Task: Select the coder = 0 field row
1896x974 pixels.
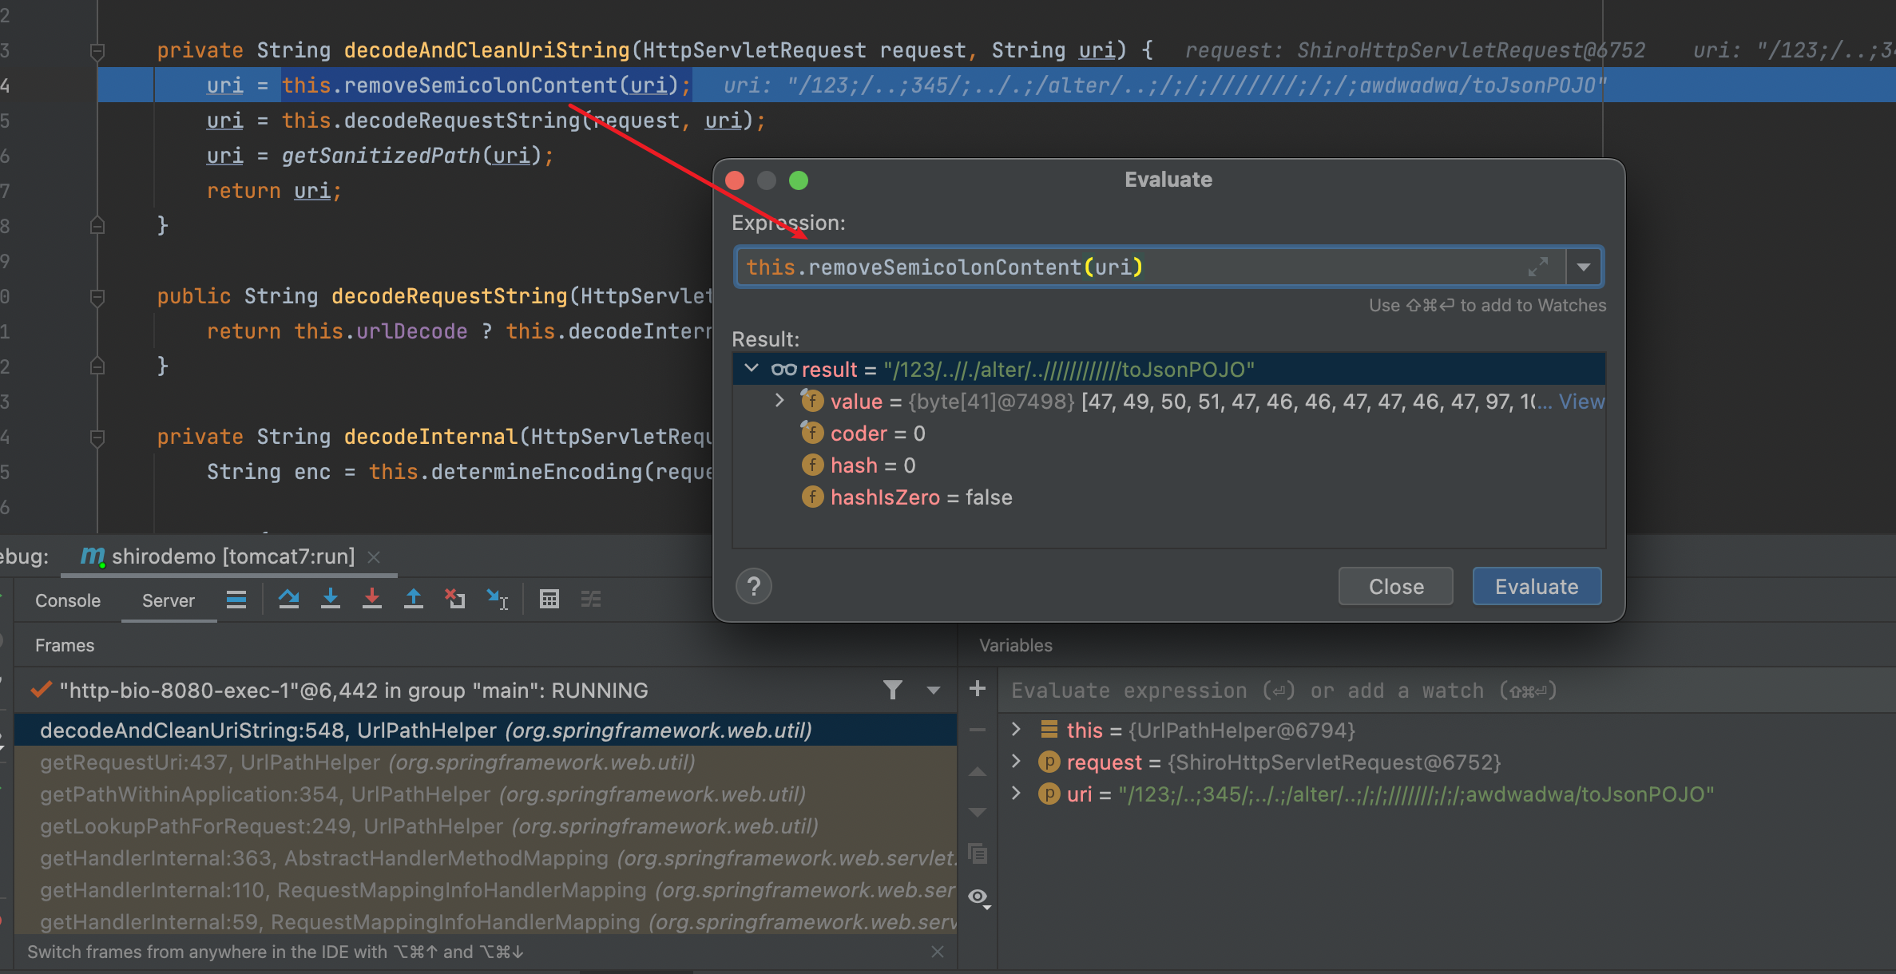Action: (1168, 434)
